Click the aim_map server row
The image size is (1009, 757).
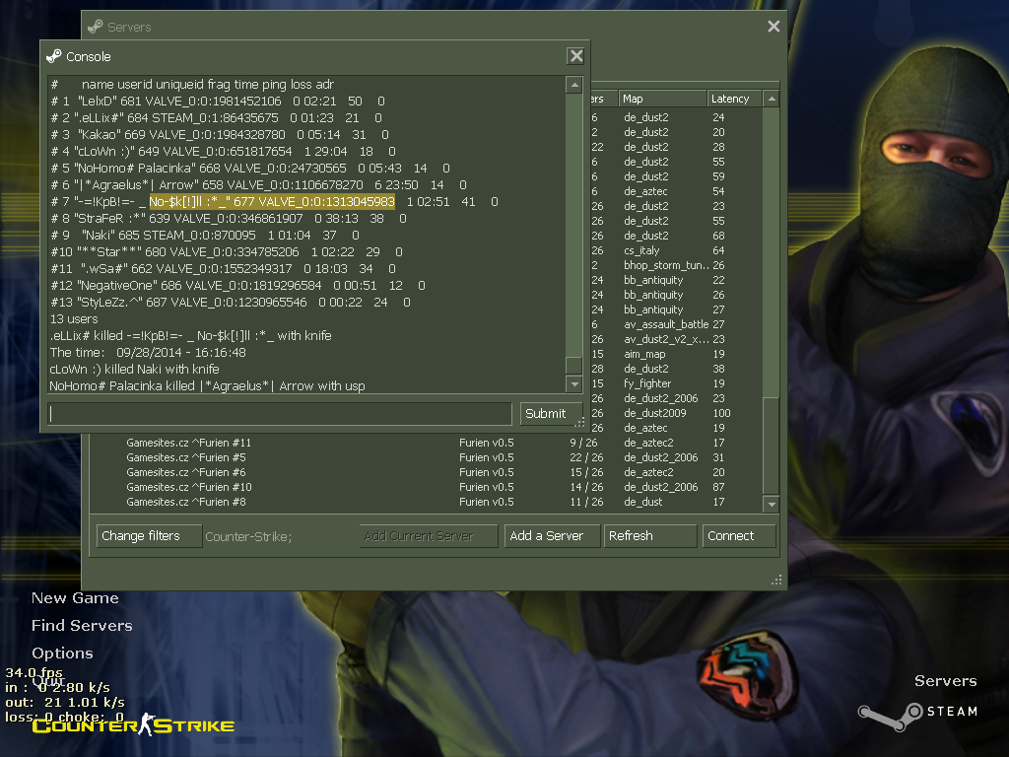(676, 354)
